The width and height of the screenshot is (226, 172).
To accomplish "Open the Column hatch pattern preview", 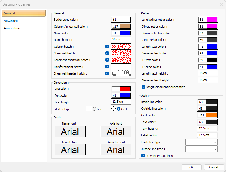I will pyautogui.click(x=121, y=47).
